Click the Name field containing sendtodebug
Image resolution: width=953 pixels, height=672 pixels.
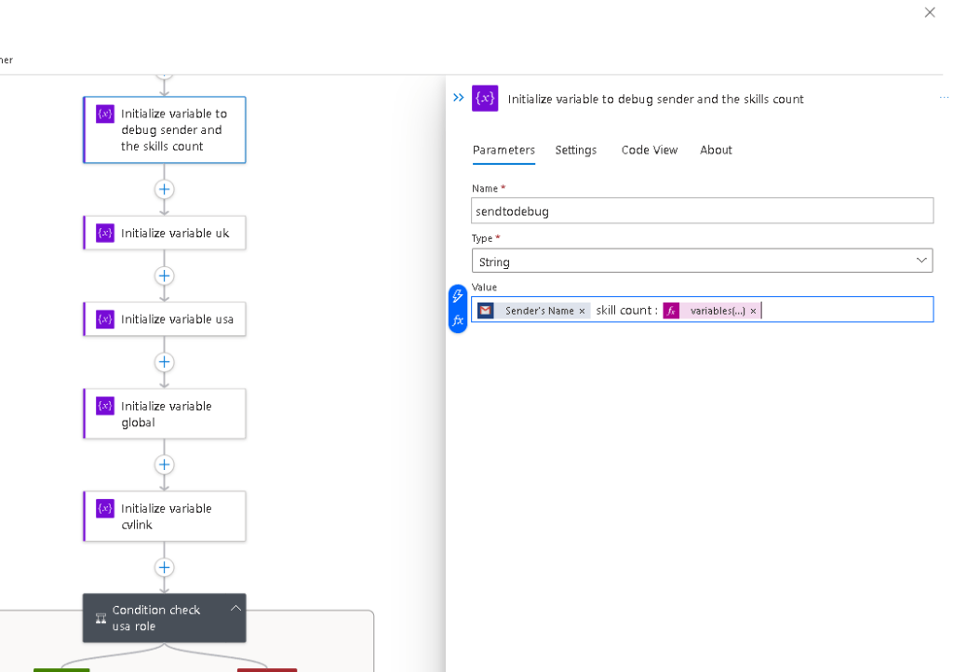tap(702, 211)
